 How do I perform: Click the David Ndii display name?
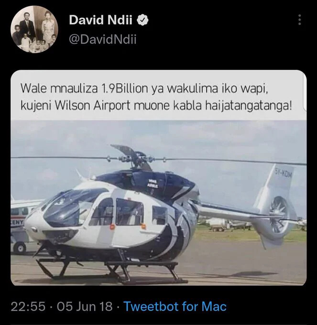100,20
